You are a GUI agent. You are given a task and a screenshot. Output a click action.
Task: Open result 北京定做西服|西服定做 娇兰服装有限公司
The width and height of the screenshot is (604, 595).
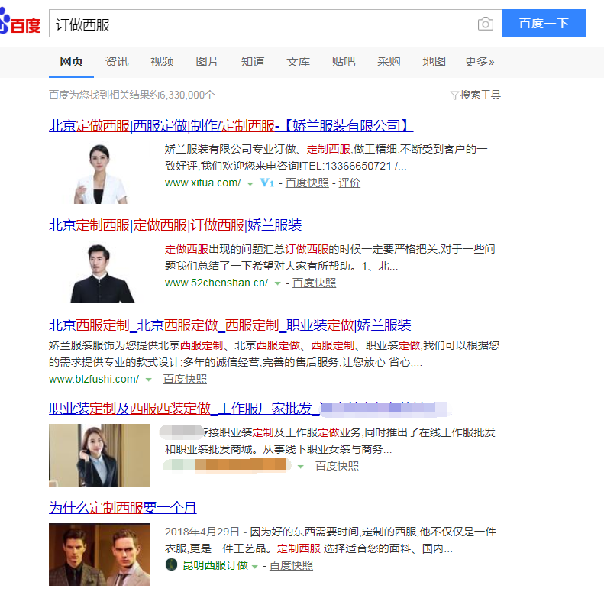pyautogui.click(x=231, y=125)
